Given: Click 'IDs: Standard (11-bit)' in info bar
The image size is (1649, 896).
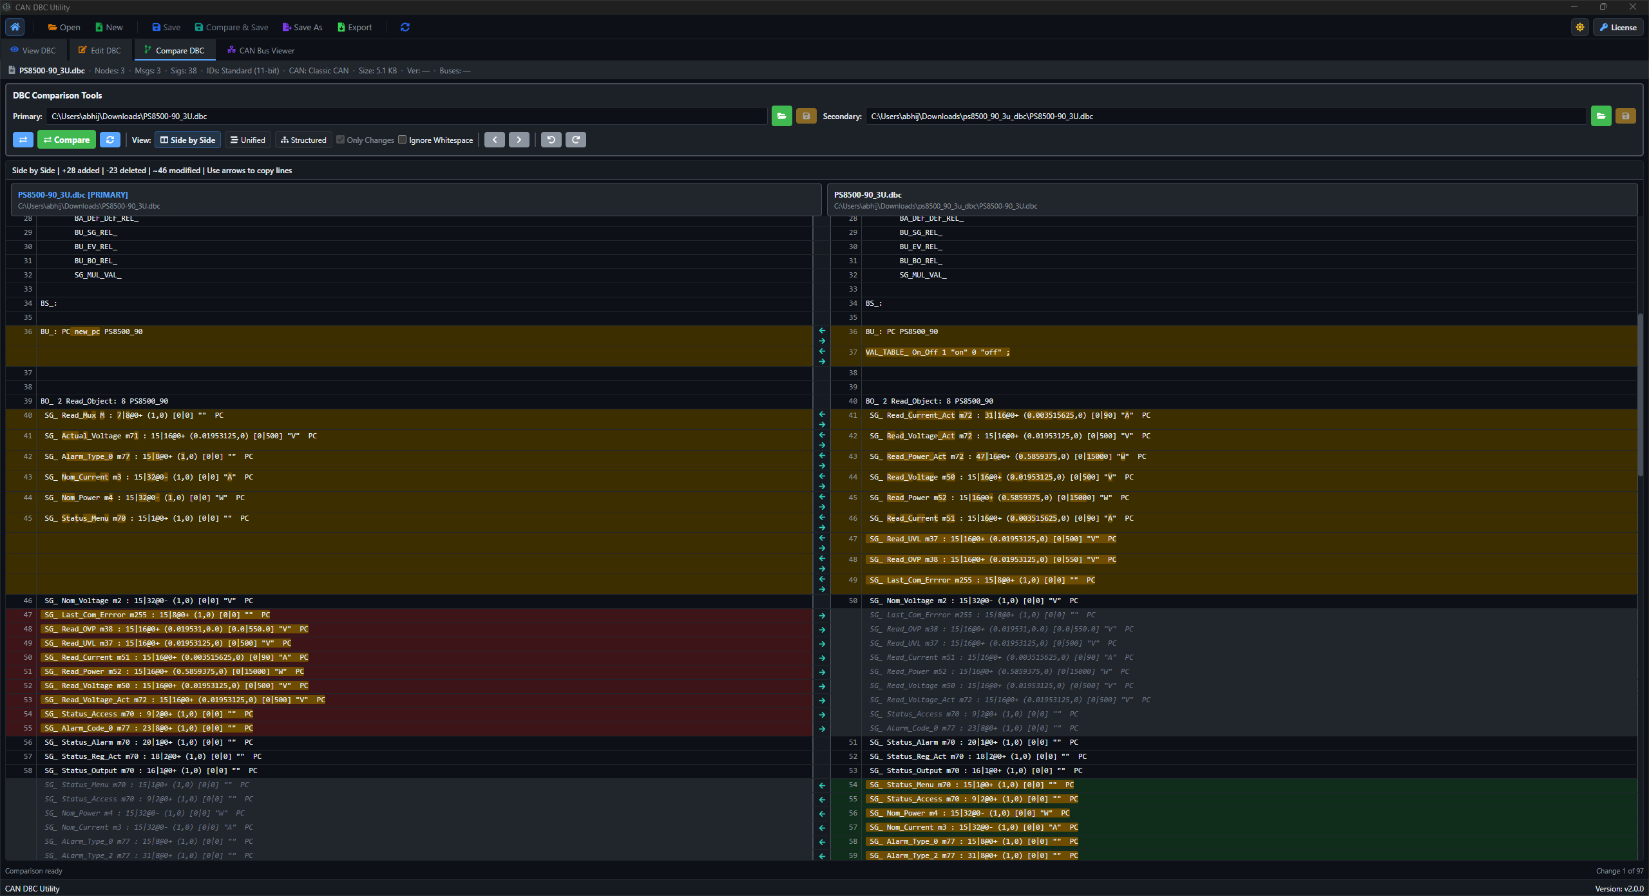Looking at the screenshot, I should pos(243,71).
